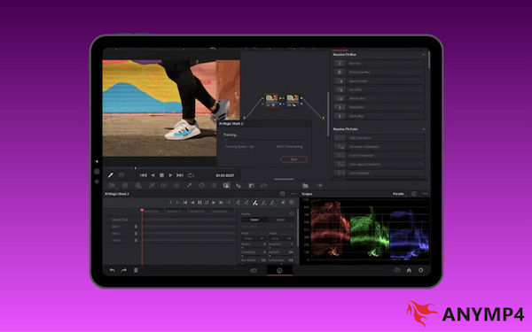This screenshot has height=332, width=532.
Task: Open the Parade scope type dropdown
Action: pos(399,194)
